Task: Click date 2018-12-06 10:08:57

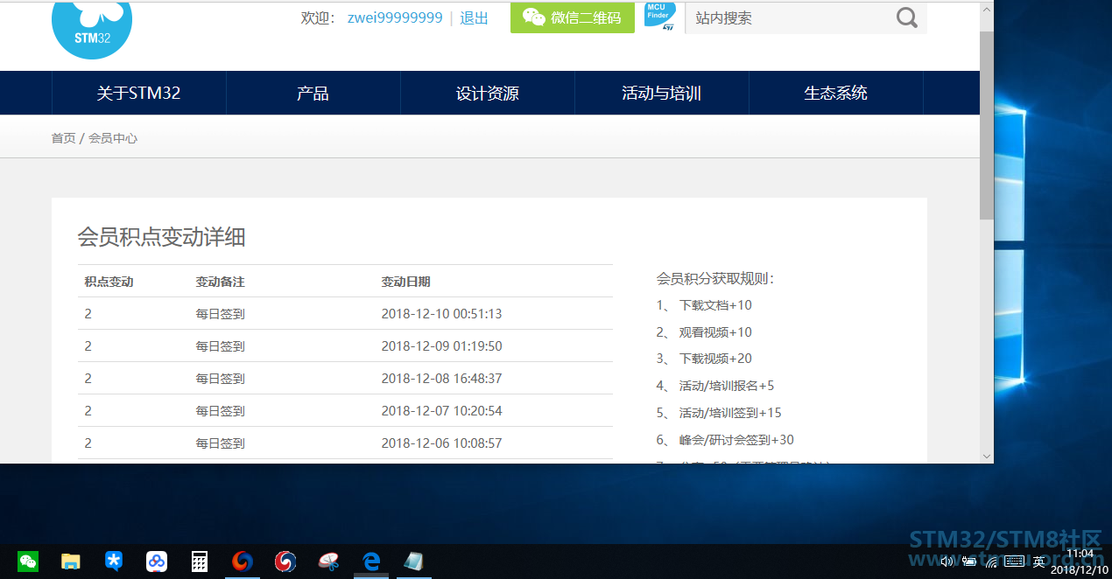Action: coord(441,443)
